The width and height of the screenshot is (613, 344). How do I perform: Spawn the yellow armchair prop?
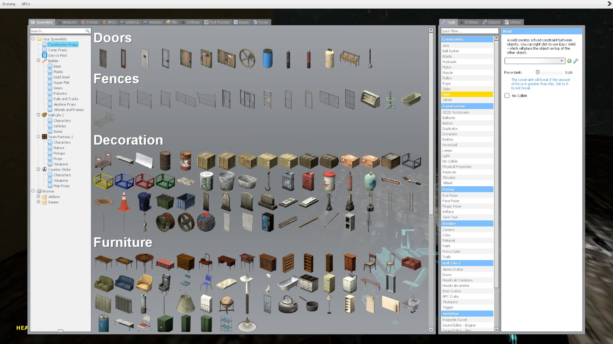click(x=144, y=283)
